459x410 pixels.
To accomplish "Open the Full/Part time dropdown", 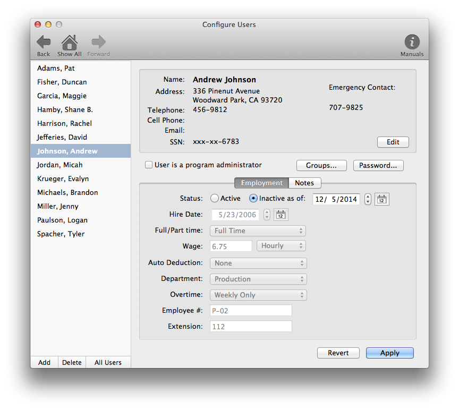I will tap(258, 230).
